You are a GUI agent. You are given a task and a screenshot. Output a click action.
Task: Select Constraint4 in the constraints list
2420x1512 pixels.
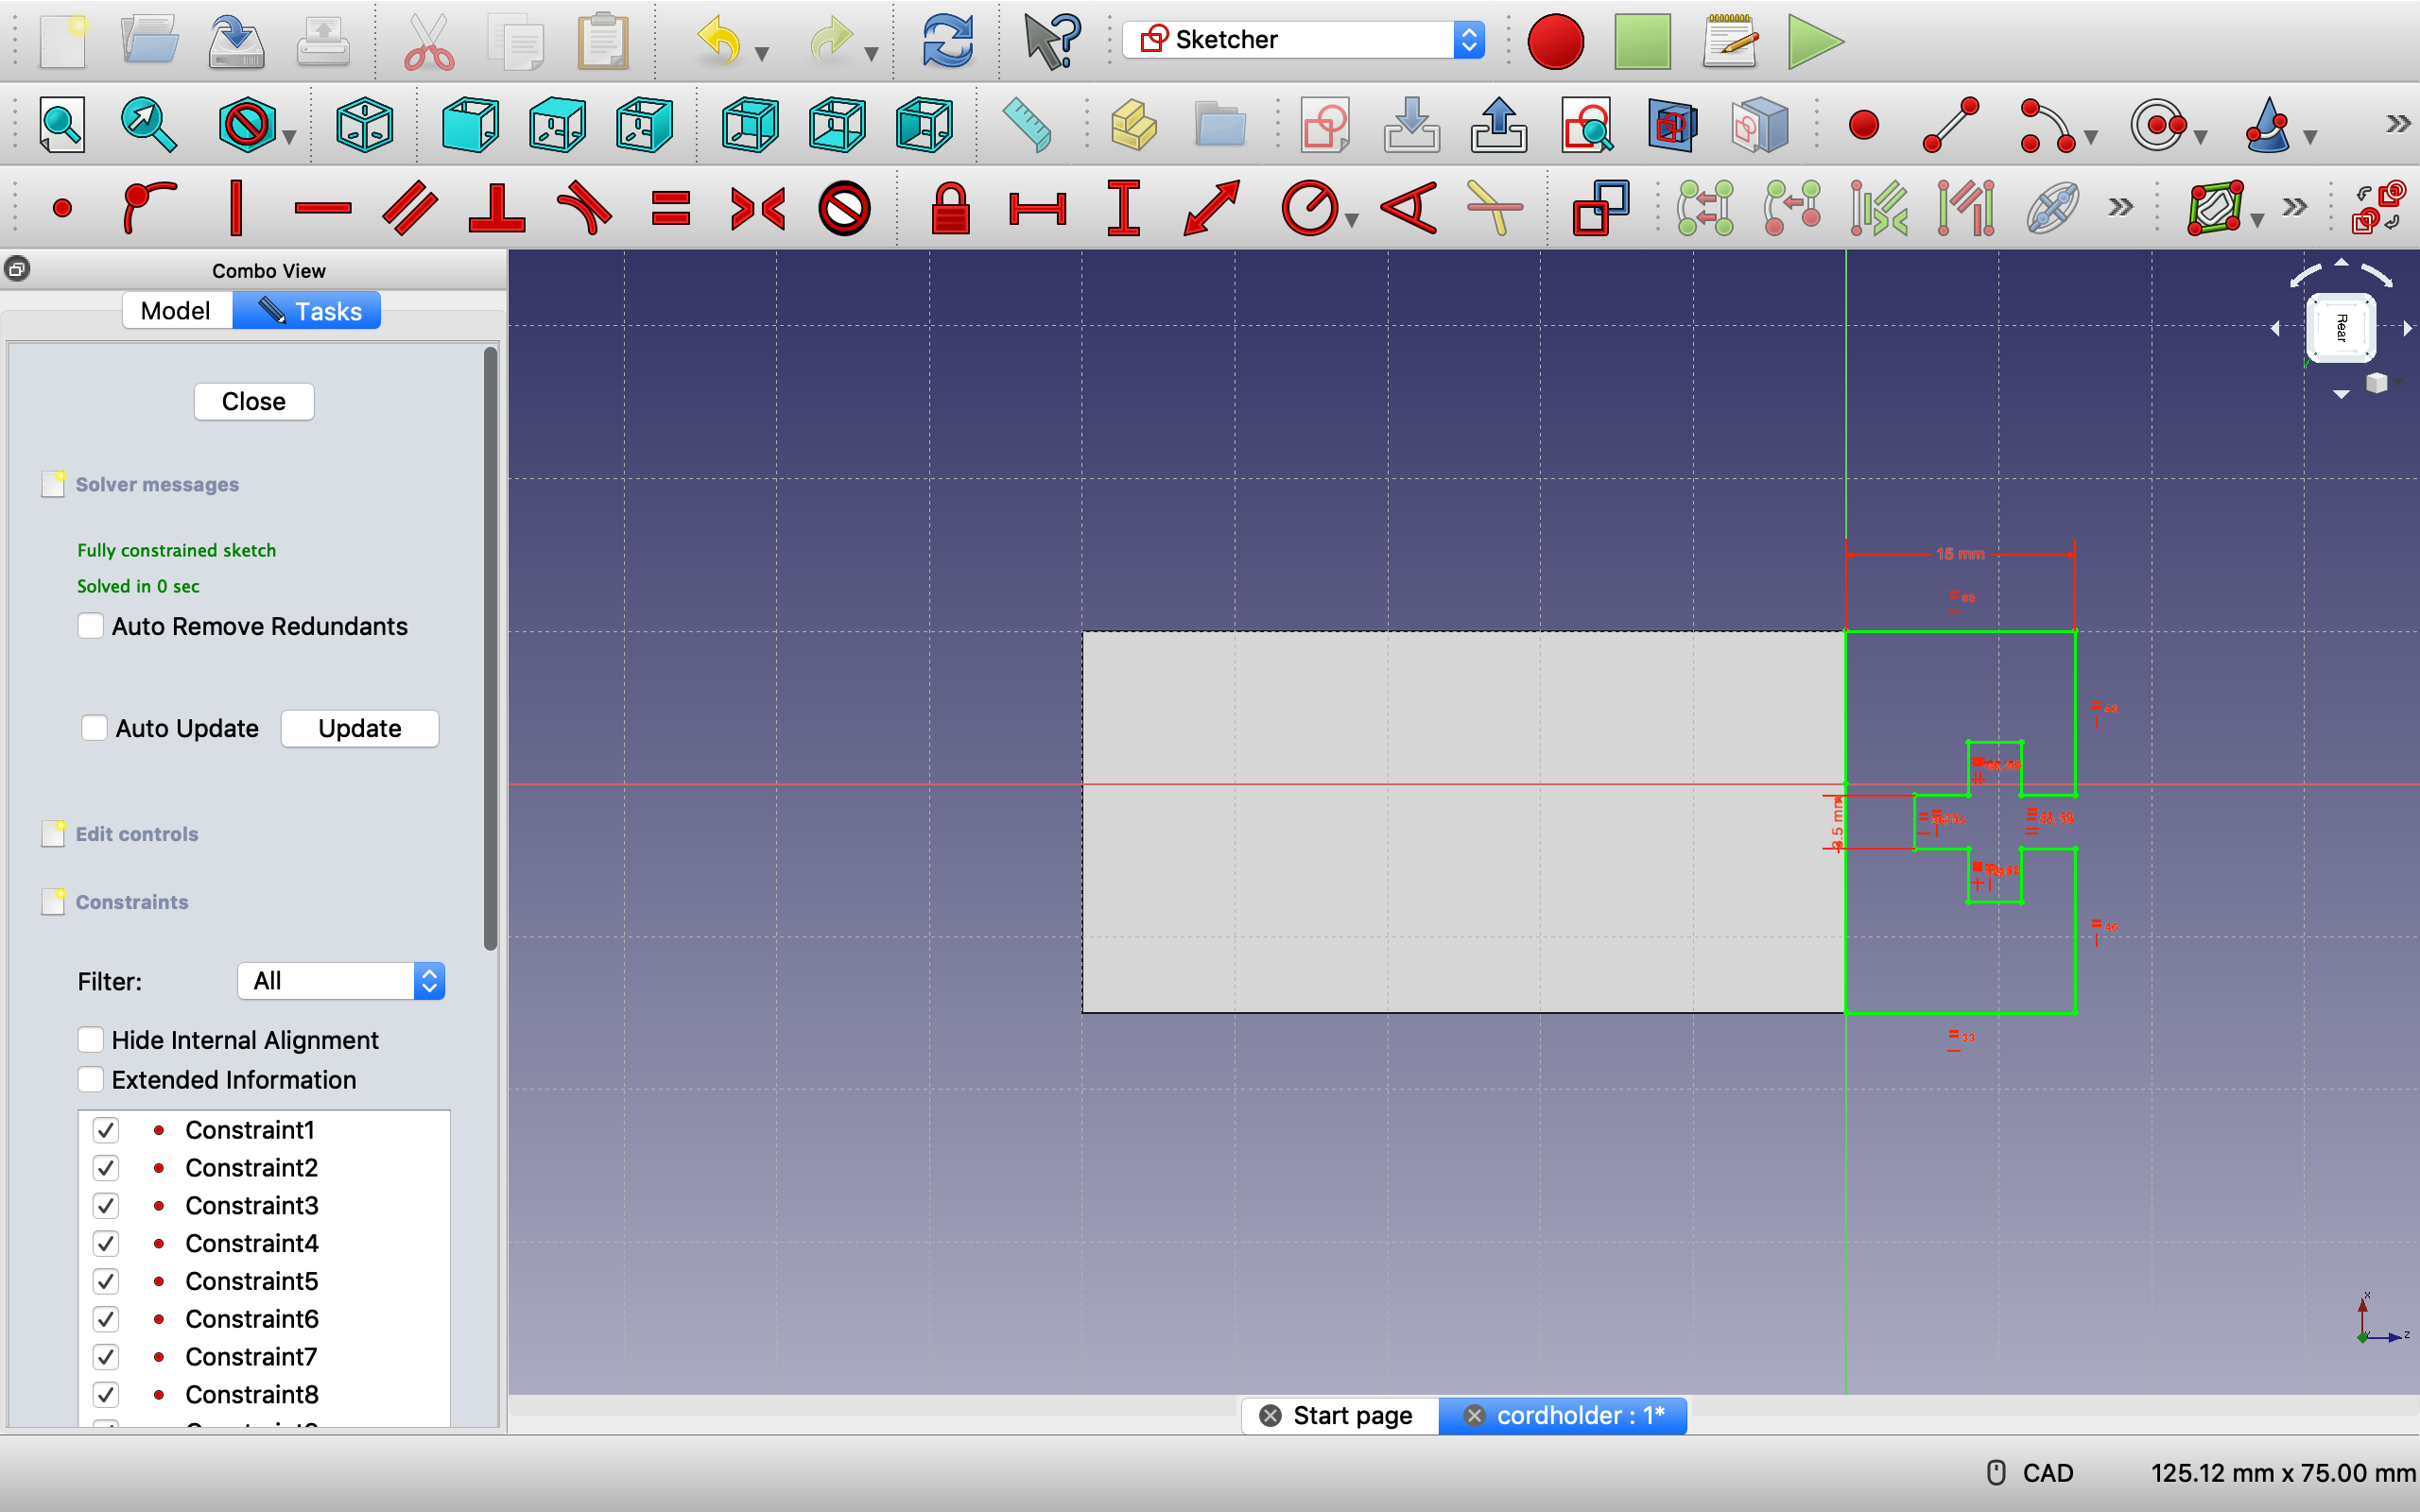click(x=251, y=1243)
